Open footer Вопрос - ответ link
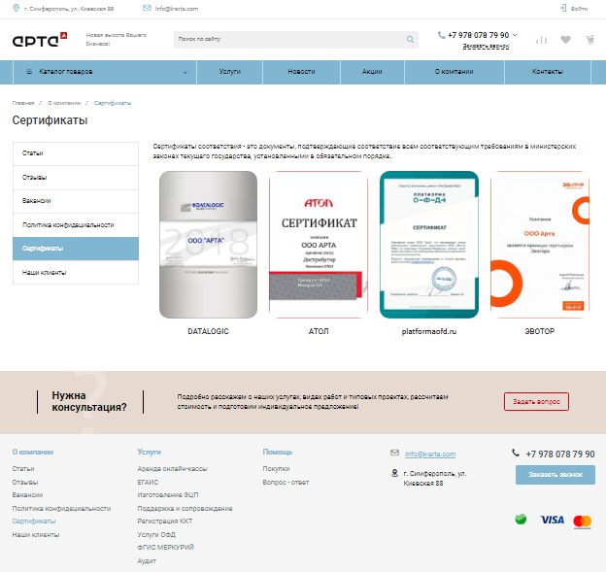Image resolution: width=606 pixels, height=572 pixels. coord(286,483)
